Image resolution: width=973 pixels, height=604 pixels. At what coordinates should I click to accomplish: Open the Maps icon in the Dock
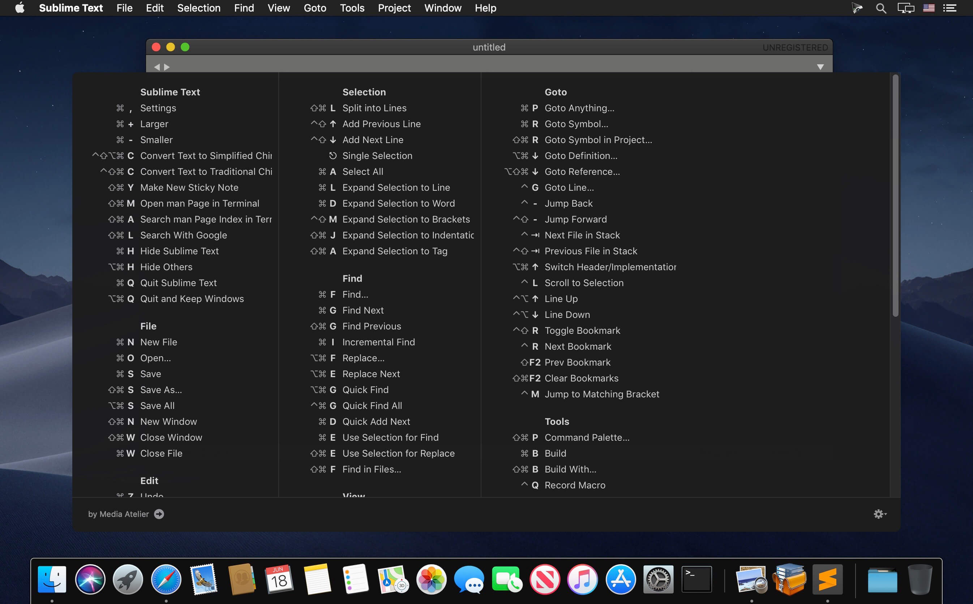[x=393, y=579]
